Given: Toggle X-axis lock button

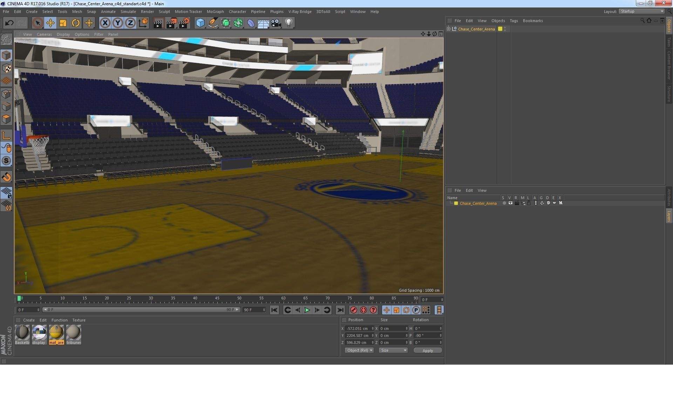Looking at the screenshot, I should point(105,23).
